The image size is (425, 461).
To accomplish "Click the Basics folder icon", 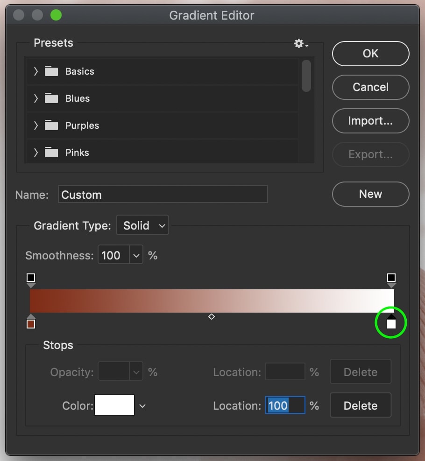I will 51,71.
